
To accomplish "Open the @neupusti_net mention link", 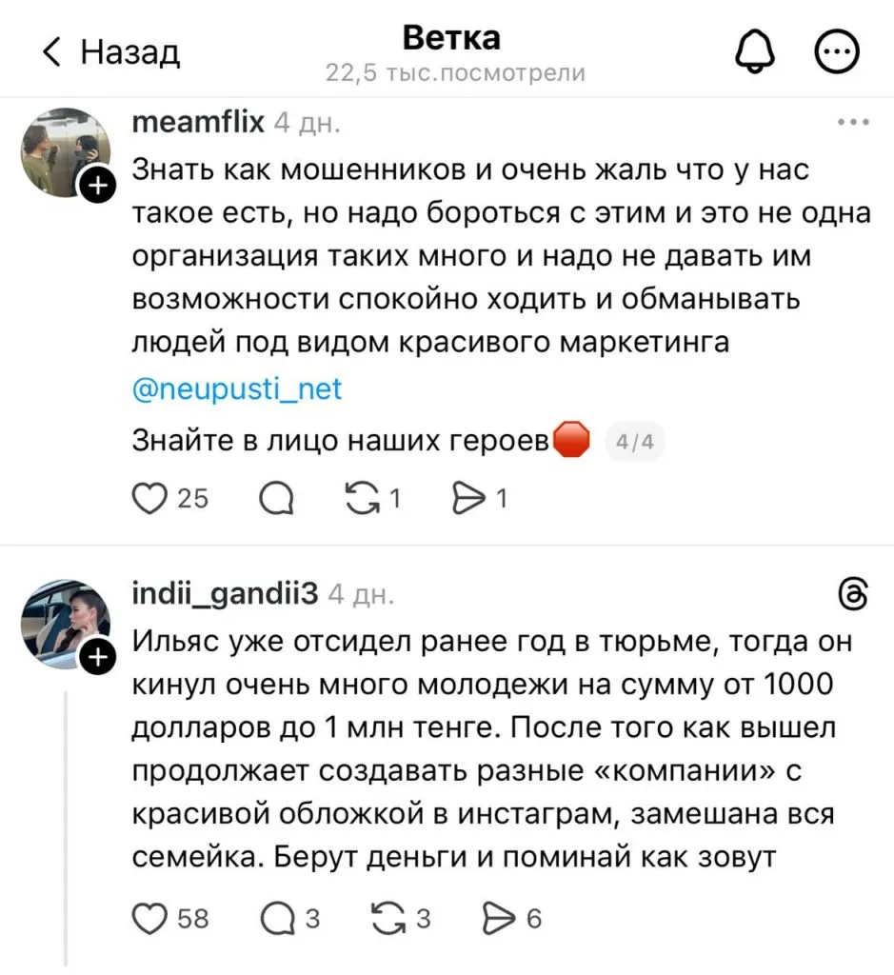I will 235,390.
